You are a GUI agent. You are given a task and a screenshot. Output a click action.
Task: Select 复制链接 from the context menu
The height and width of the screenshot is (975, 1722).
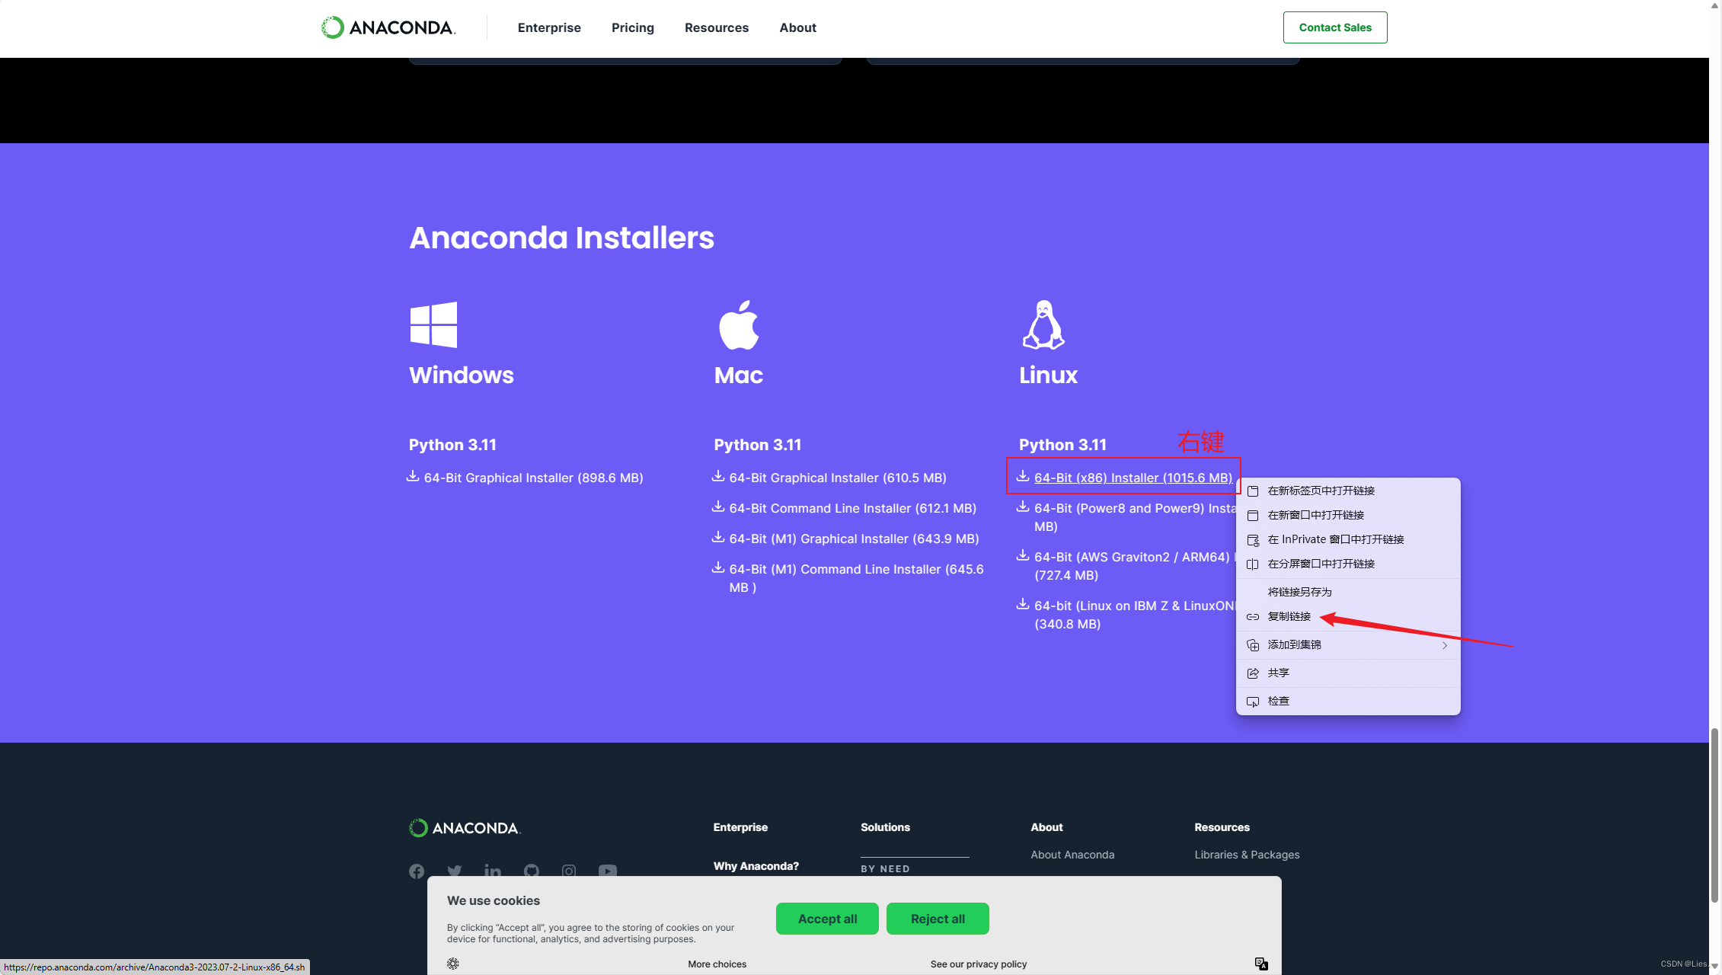tap(1289, 616)
